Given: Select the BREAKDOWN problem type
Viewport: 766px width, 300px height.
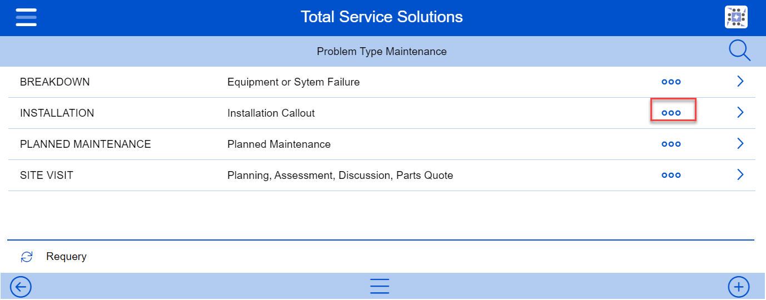Looking at the screenshot, I should [x=54, y=82].
